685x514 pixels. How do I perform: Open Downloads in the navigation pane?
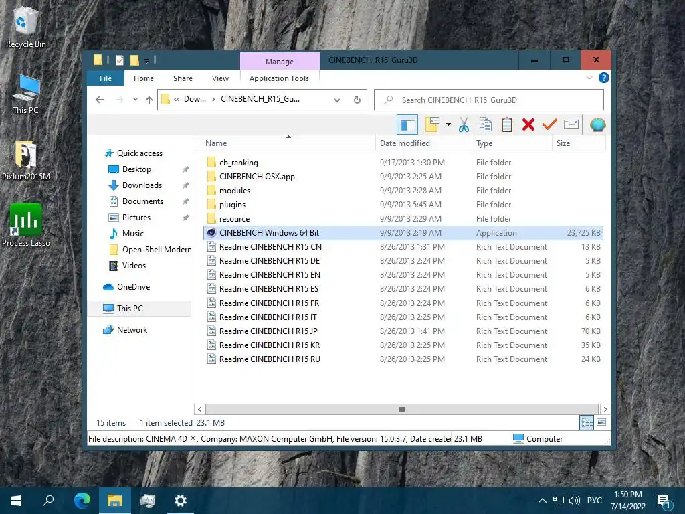pyautogui.click(x=142, y=185)
